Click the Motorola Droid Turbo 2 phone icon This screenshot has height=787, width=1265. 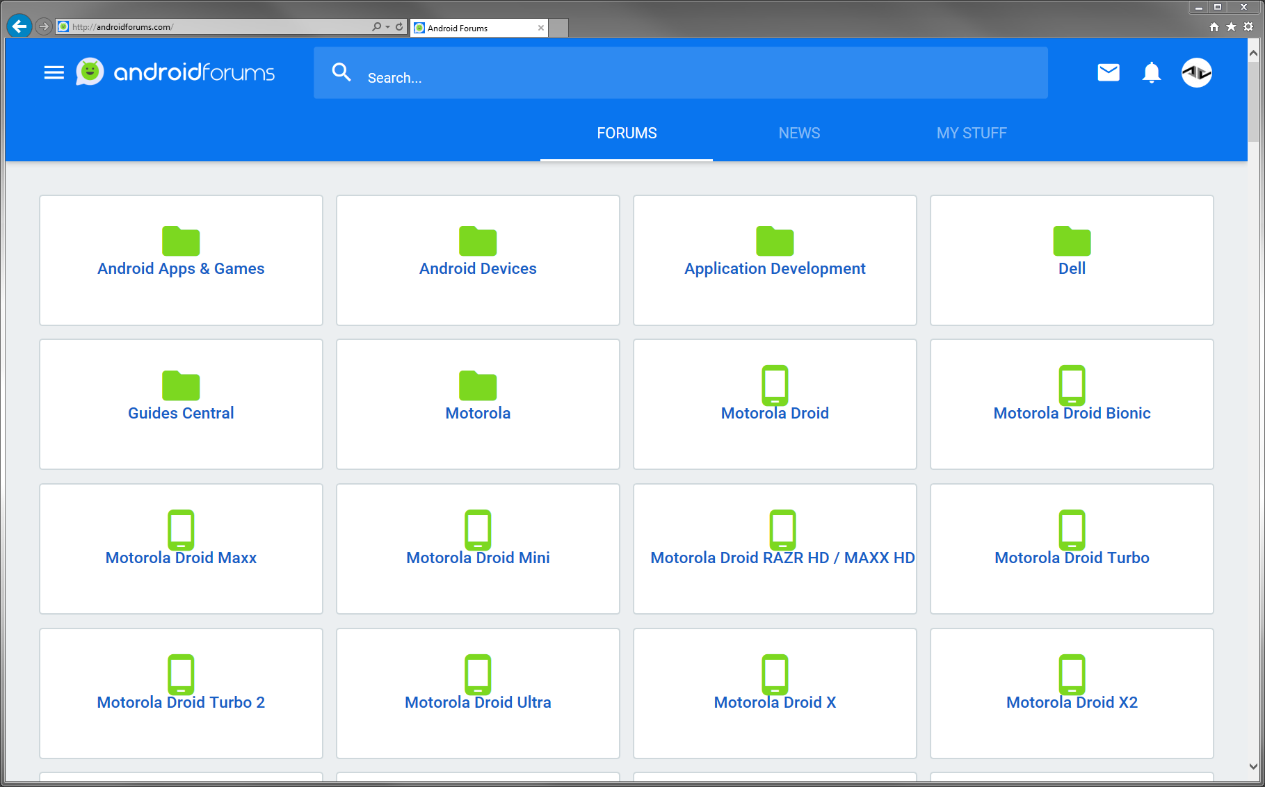pyautogui.click(x=181, y=674)
